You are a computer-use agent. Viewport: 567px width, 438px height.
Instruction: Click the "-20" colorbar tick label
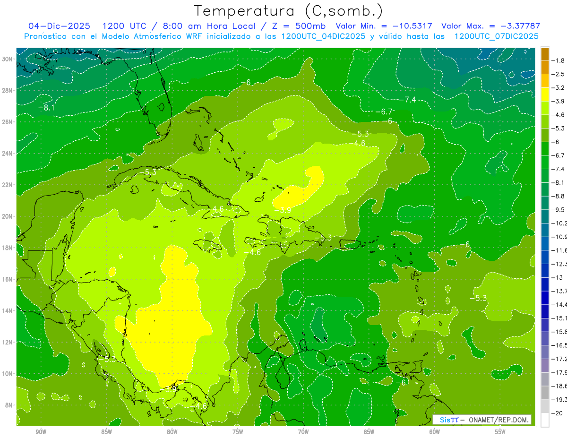coord(557,413)
